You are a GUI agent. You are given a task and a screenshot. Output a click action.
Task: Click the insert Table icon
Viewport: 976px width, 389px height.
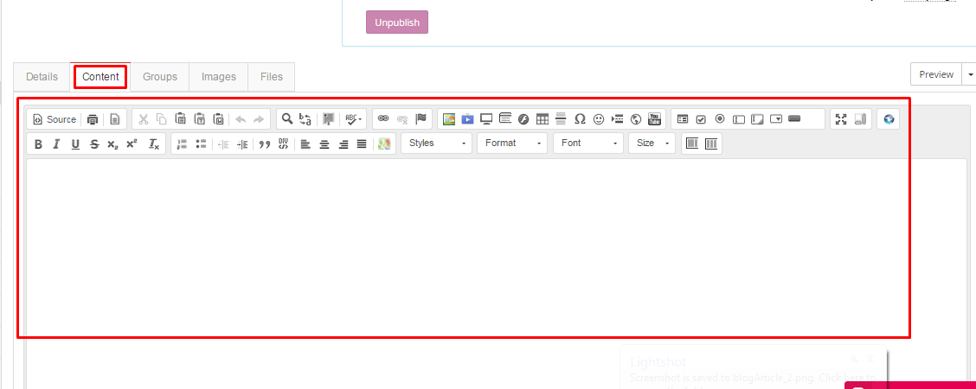[x=543, y=119]
